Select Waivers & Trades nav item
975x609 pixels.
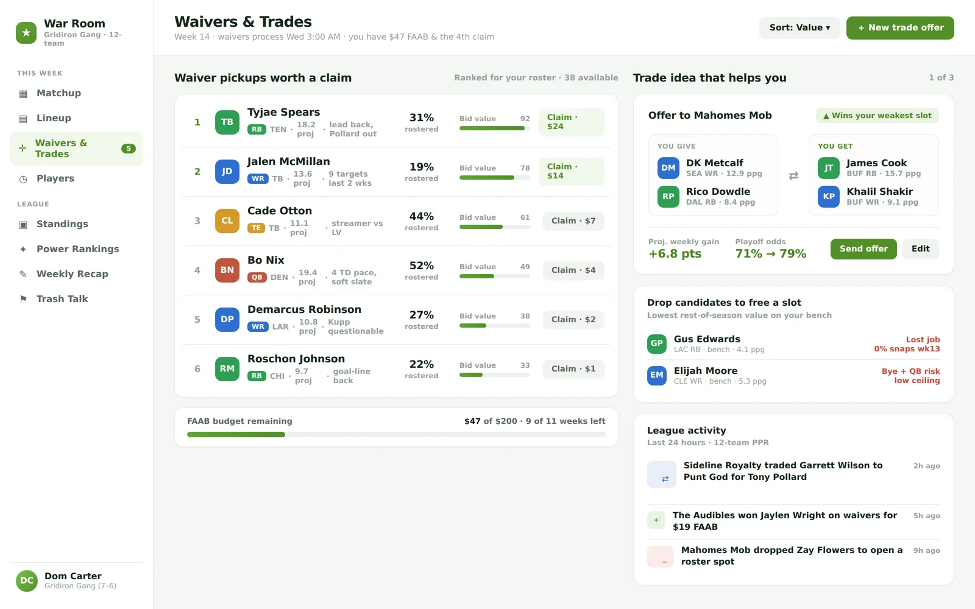pos(76,149)
